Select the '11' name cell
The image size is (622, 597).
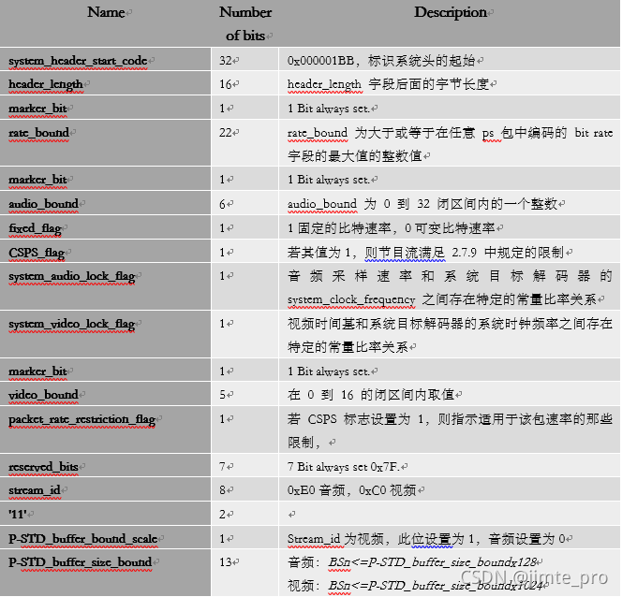[105, 514]
